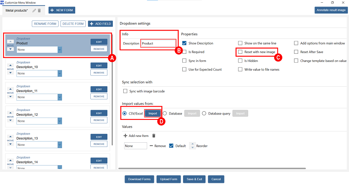Click the NEW FORM button
The image size is (349, 186).
pos(62,10)
